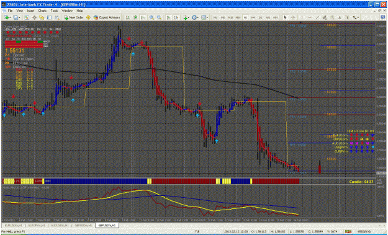Open the Data Window panel
Viewport: 388px width, 235px height.
pos(34,17)
